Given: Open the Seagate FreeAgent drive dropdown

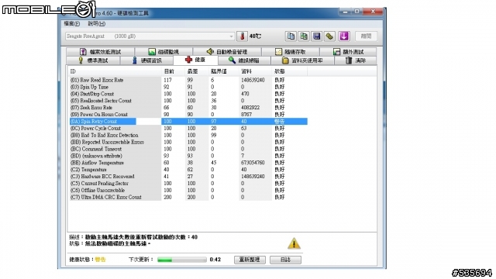Looking at the screenshot, I should 150,36.
